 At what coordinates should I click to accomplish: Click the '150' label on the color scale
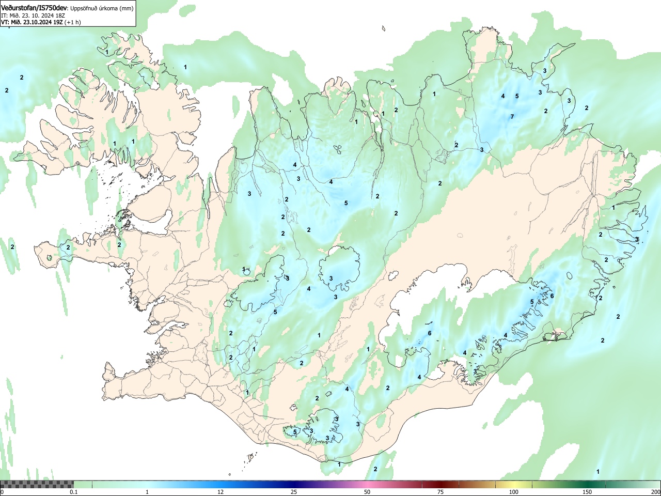tap(587, 492)
